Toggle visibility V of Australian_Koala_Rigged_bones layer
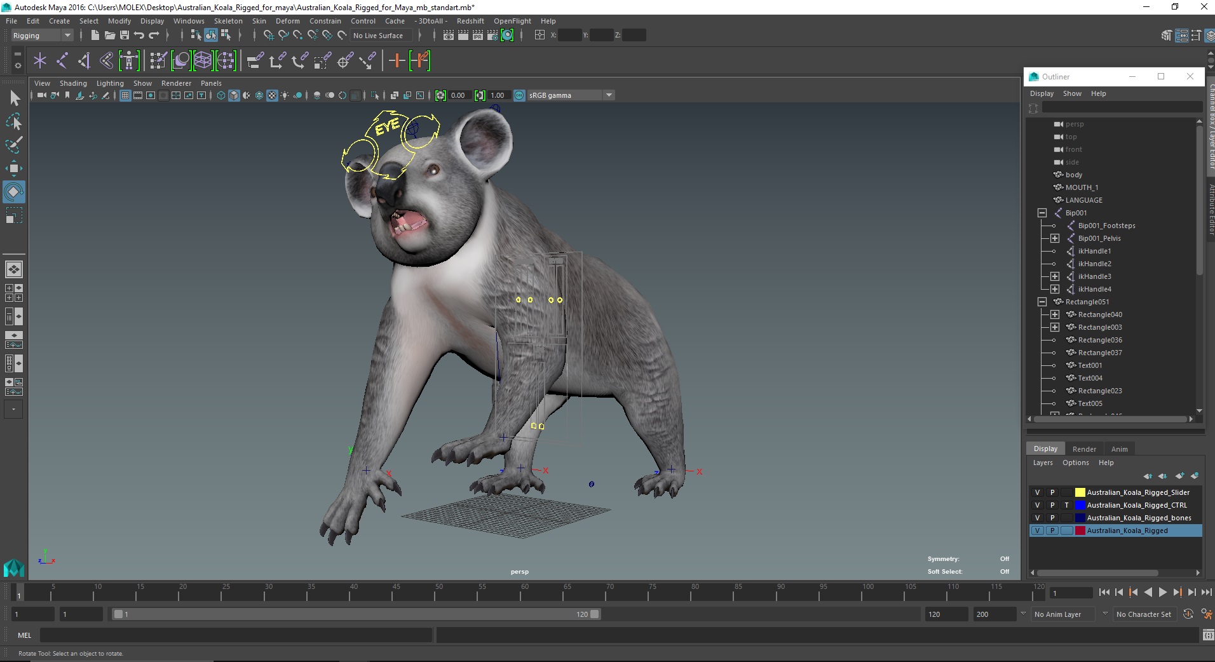The width and height of the screenshot is (1215, 662). click(1038, 518)
